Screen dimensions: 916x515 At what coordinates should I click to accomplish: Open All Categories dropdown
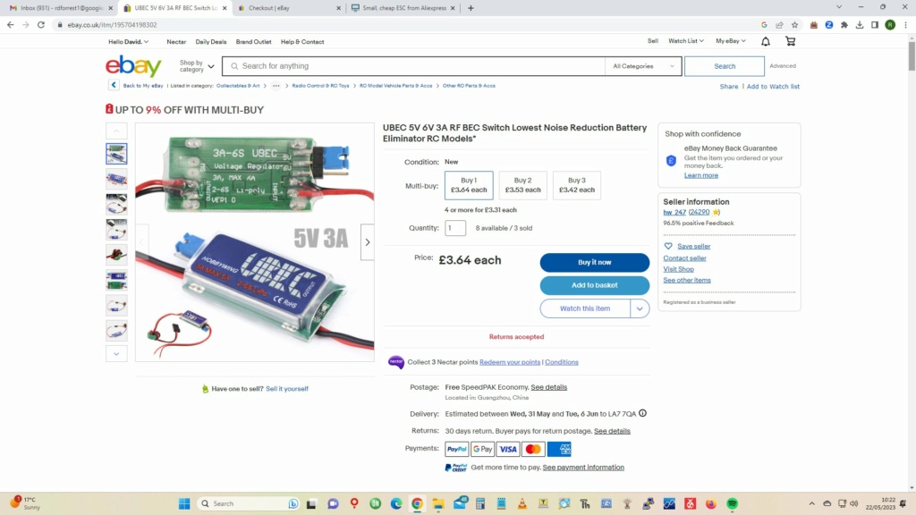click(642, 66)
